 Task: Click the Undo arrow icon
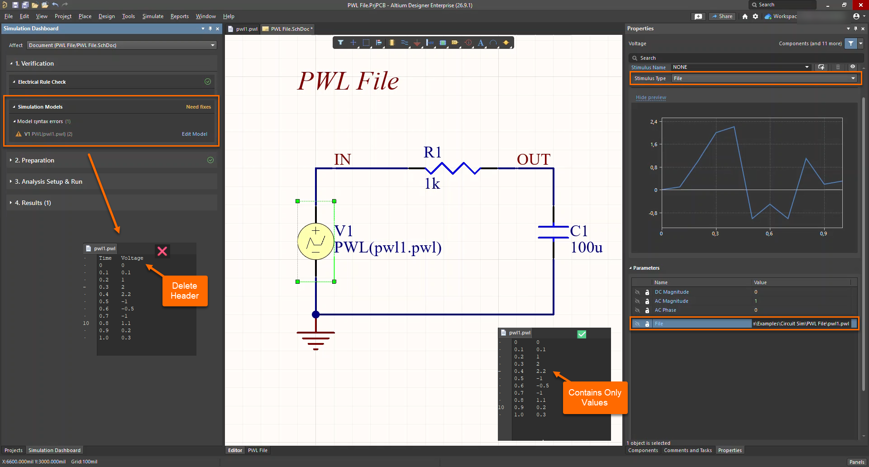tap(55, 5)
